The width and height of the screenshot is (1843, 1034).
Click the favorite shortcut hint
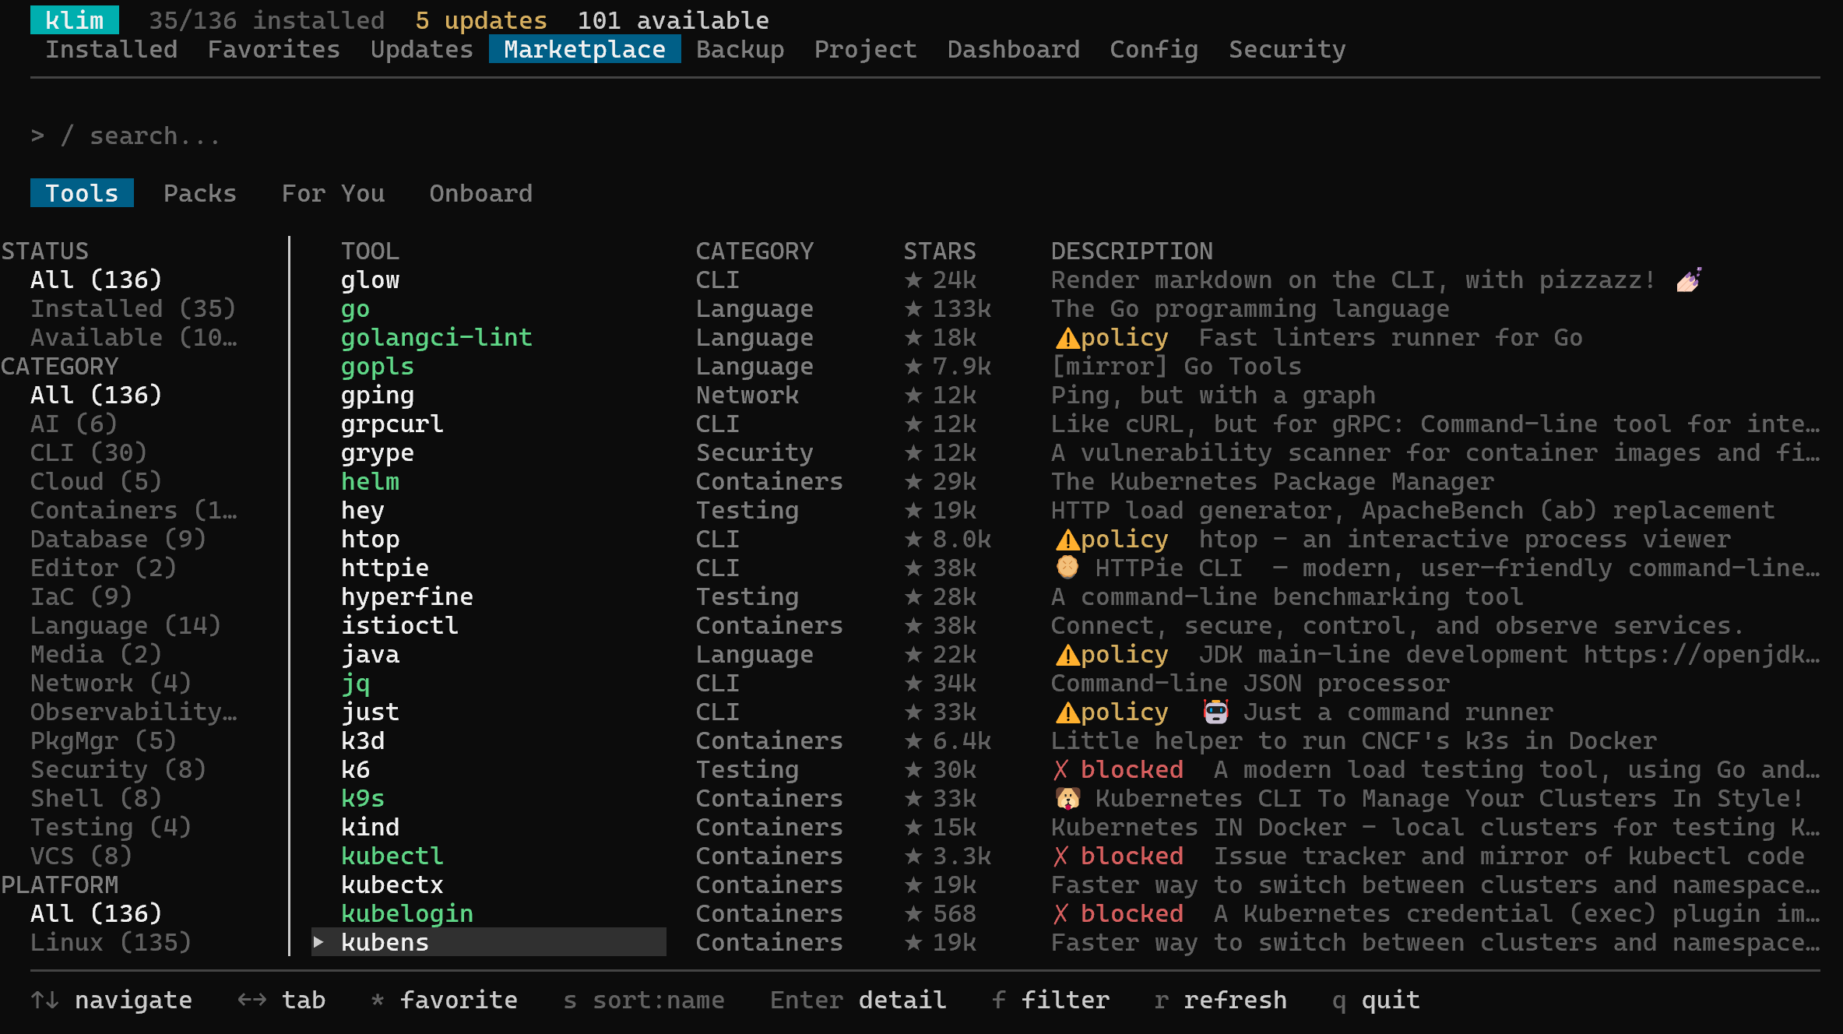[x=445, y=1000]
